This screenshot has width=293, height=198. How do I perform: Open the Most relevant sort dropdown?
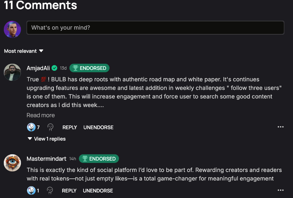point(24,51)
